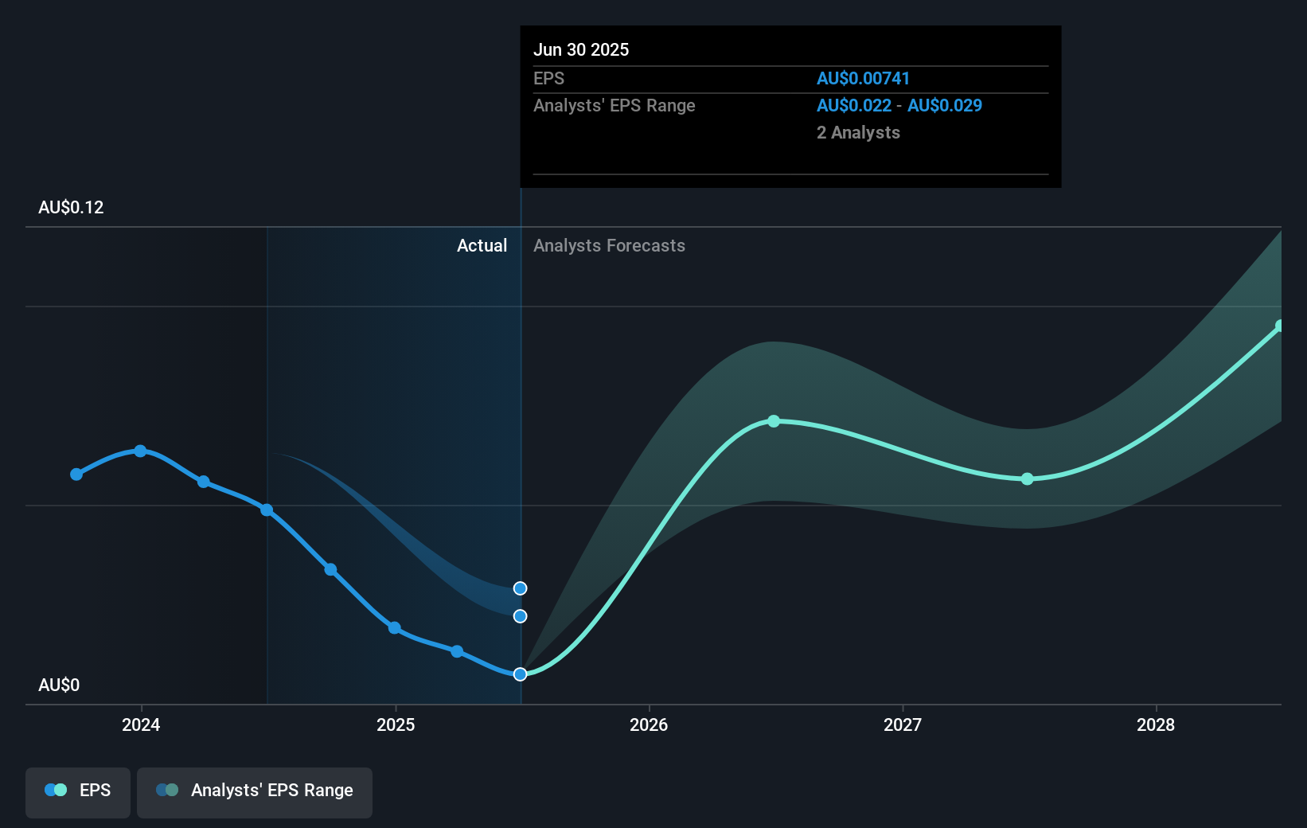Click the AU$0 y-axis label
Screen dimensions: 1307x828
coord(59,685)
